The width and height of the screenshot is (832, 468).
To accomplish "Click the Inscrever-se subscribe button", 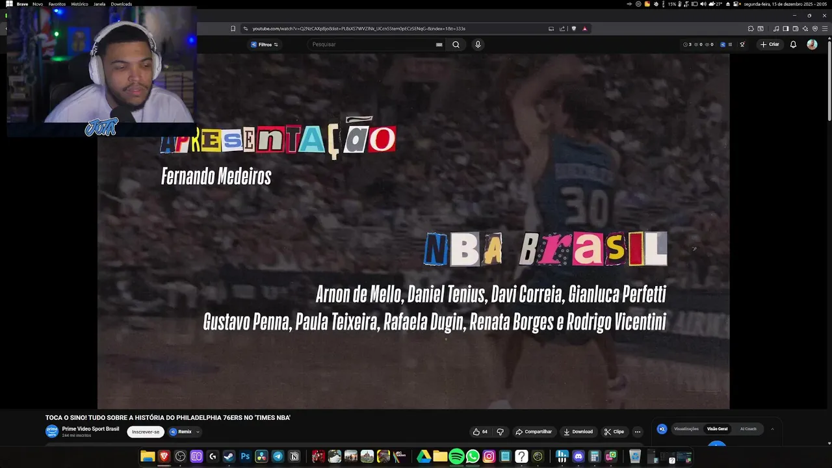I will [x=146, y=432].
